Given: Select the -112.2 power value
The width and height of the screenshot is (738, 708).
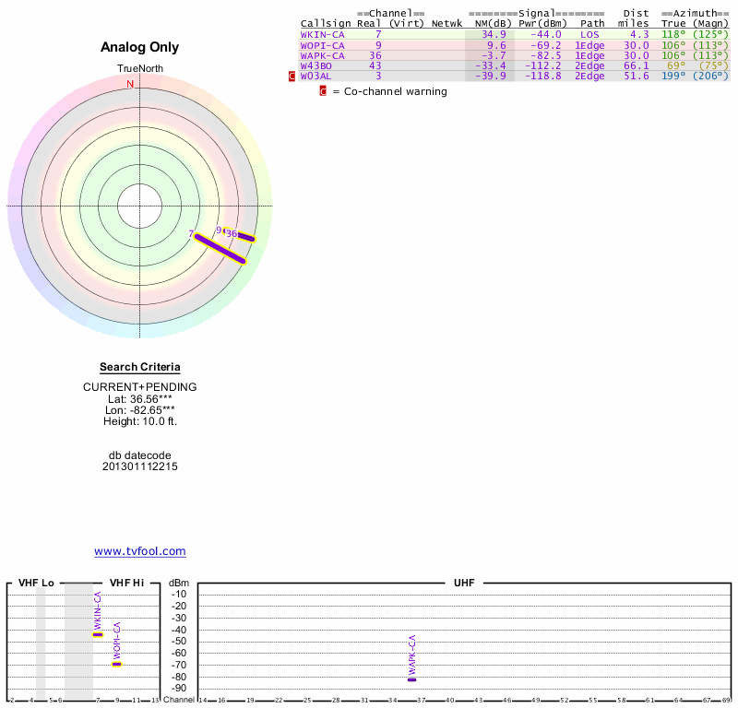Looking at the screenshot, I should coord(542,65).
